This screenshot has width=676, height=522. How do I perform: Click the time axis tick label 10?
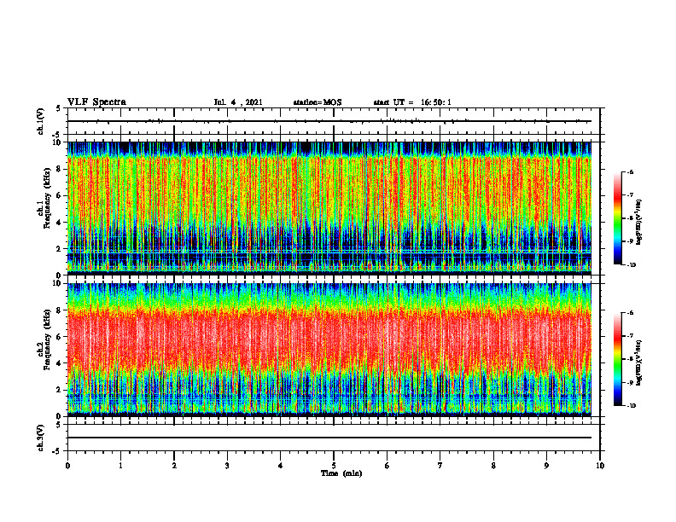tap(600, 466)
